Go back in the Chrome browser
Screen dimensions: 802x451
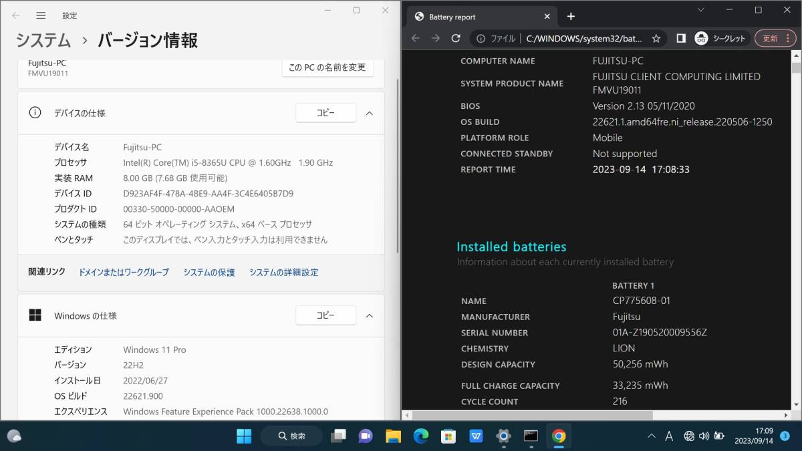pos(416,38)
